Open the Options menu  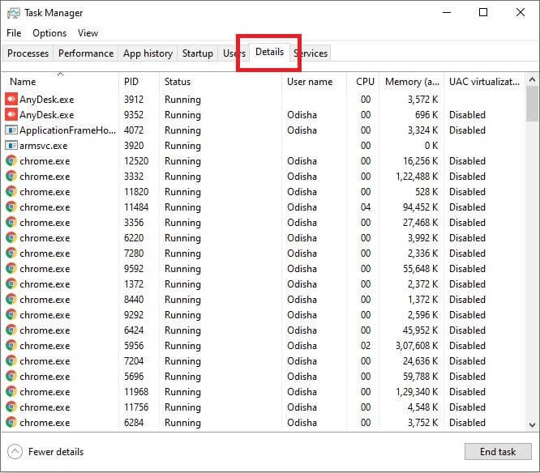pyautogui.click(x=49, y=33)
